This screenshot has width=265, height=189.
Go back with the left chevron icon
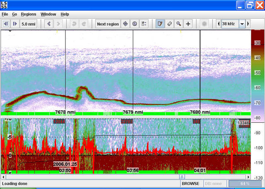point(49,24)
